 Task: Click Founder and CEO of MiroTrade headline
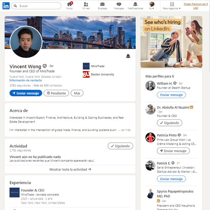[x=32, y=71]
